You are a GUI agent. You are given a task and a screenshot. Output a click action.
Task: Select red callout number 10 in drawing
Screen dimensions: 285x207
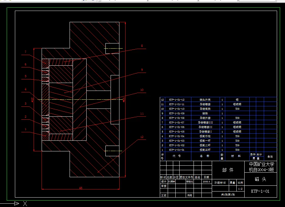(142, 90)
